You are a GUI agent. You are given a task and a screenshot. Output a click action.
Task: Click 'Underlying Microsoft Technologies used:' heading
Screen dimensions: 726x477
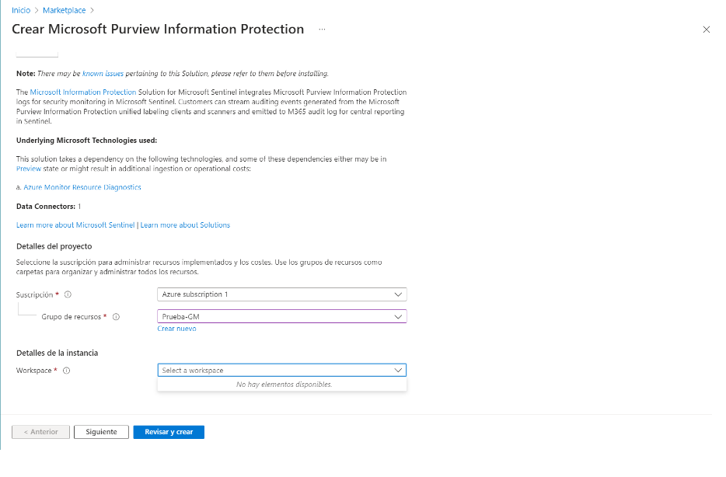pos(86,140)
